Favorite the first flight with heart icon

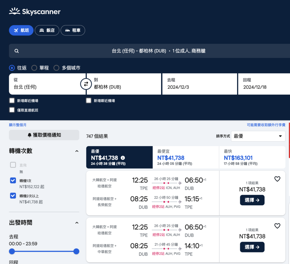pos(277,179)
